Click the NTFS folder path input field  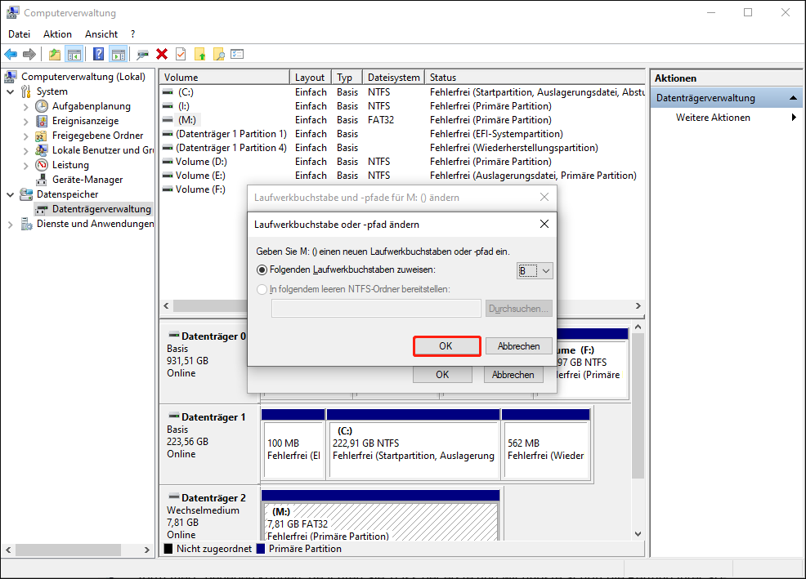[x=376, y=309]
